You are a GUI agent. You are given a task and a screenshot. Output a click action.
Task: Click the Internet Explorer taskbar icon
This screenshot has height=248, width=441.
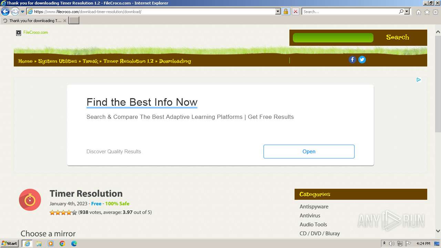pyautogui.click(x=27, y=244)
